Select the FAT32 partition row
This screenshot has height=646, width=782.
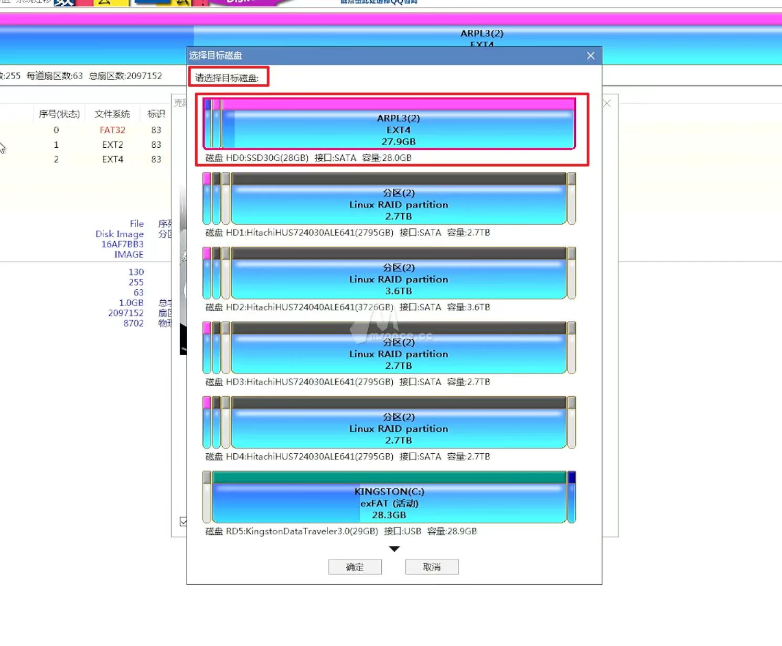coord(112,130)
